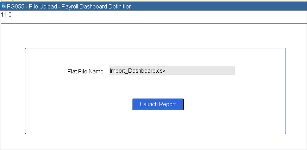307x150 pixels.
Task: Click empty space left of Flat File Name label
Action: pos(46,71)
